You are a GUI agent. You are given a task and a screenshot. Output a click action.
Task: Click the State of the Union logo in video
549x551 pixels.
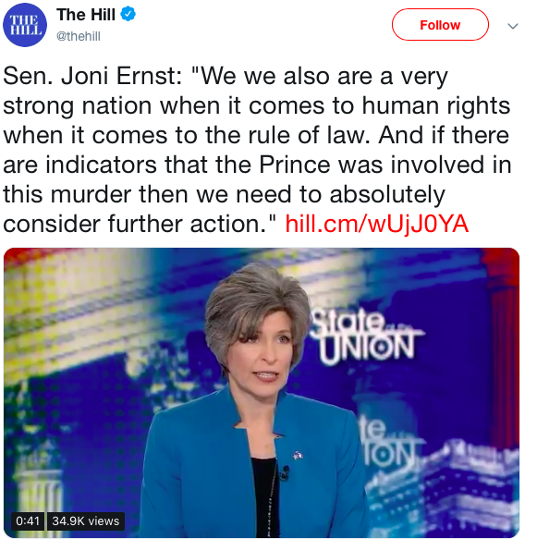(x=365, y=337)
